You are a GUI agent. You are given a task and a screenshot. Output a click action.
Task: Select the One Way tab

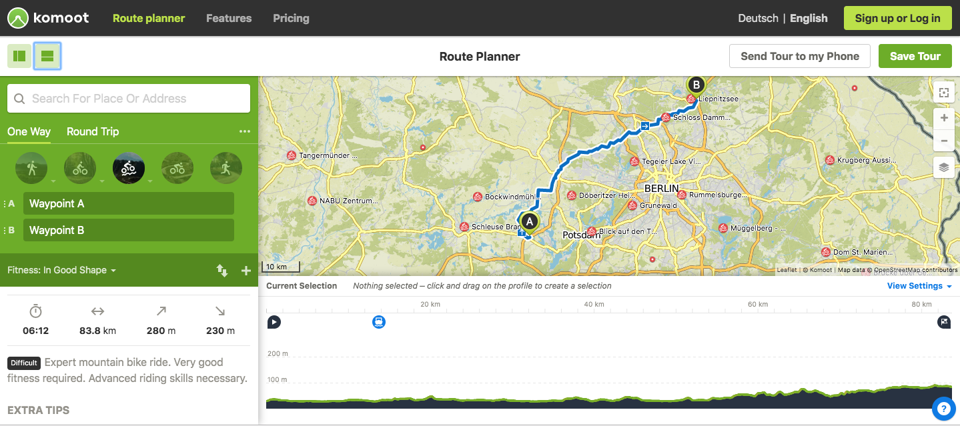point(29,131)
